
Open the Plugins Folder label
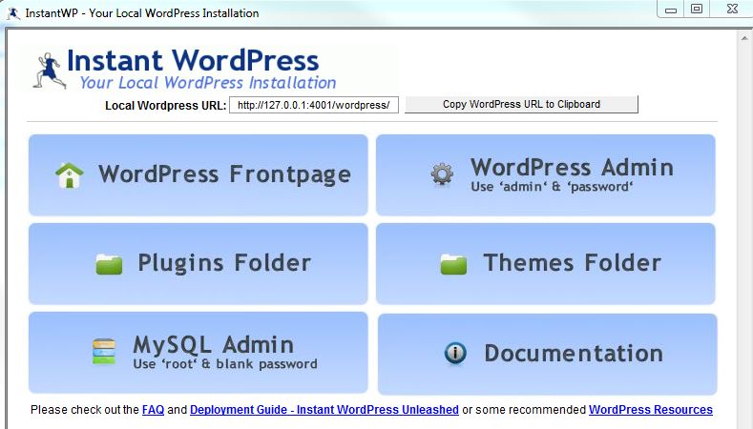(x=224, y=263)
